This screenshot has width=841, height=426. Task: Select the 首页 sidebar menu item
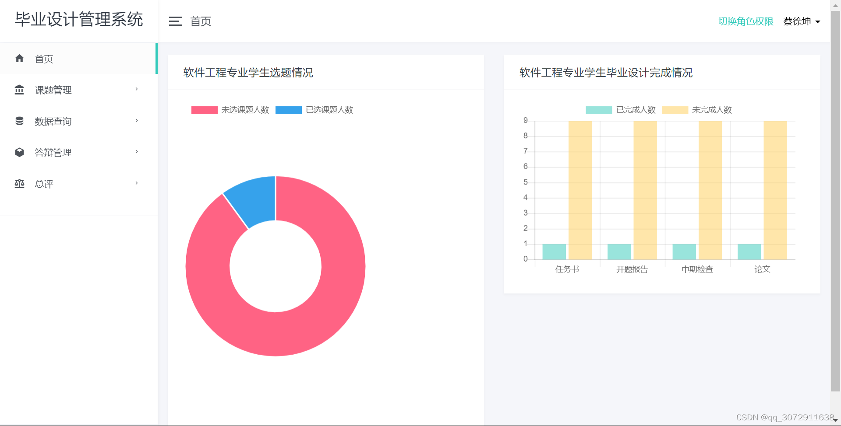tap(78, 59)
